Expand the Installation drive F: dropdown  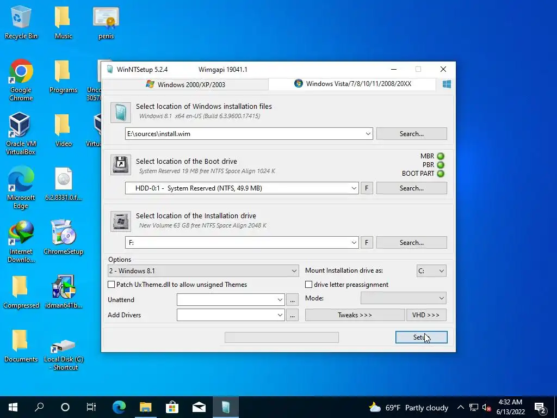(354, 242)
